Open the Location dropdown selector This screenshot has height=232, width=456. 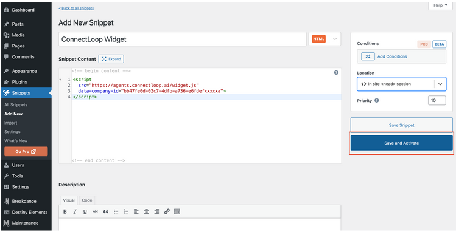click(x=401, y=84)
